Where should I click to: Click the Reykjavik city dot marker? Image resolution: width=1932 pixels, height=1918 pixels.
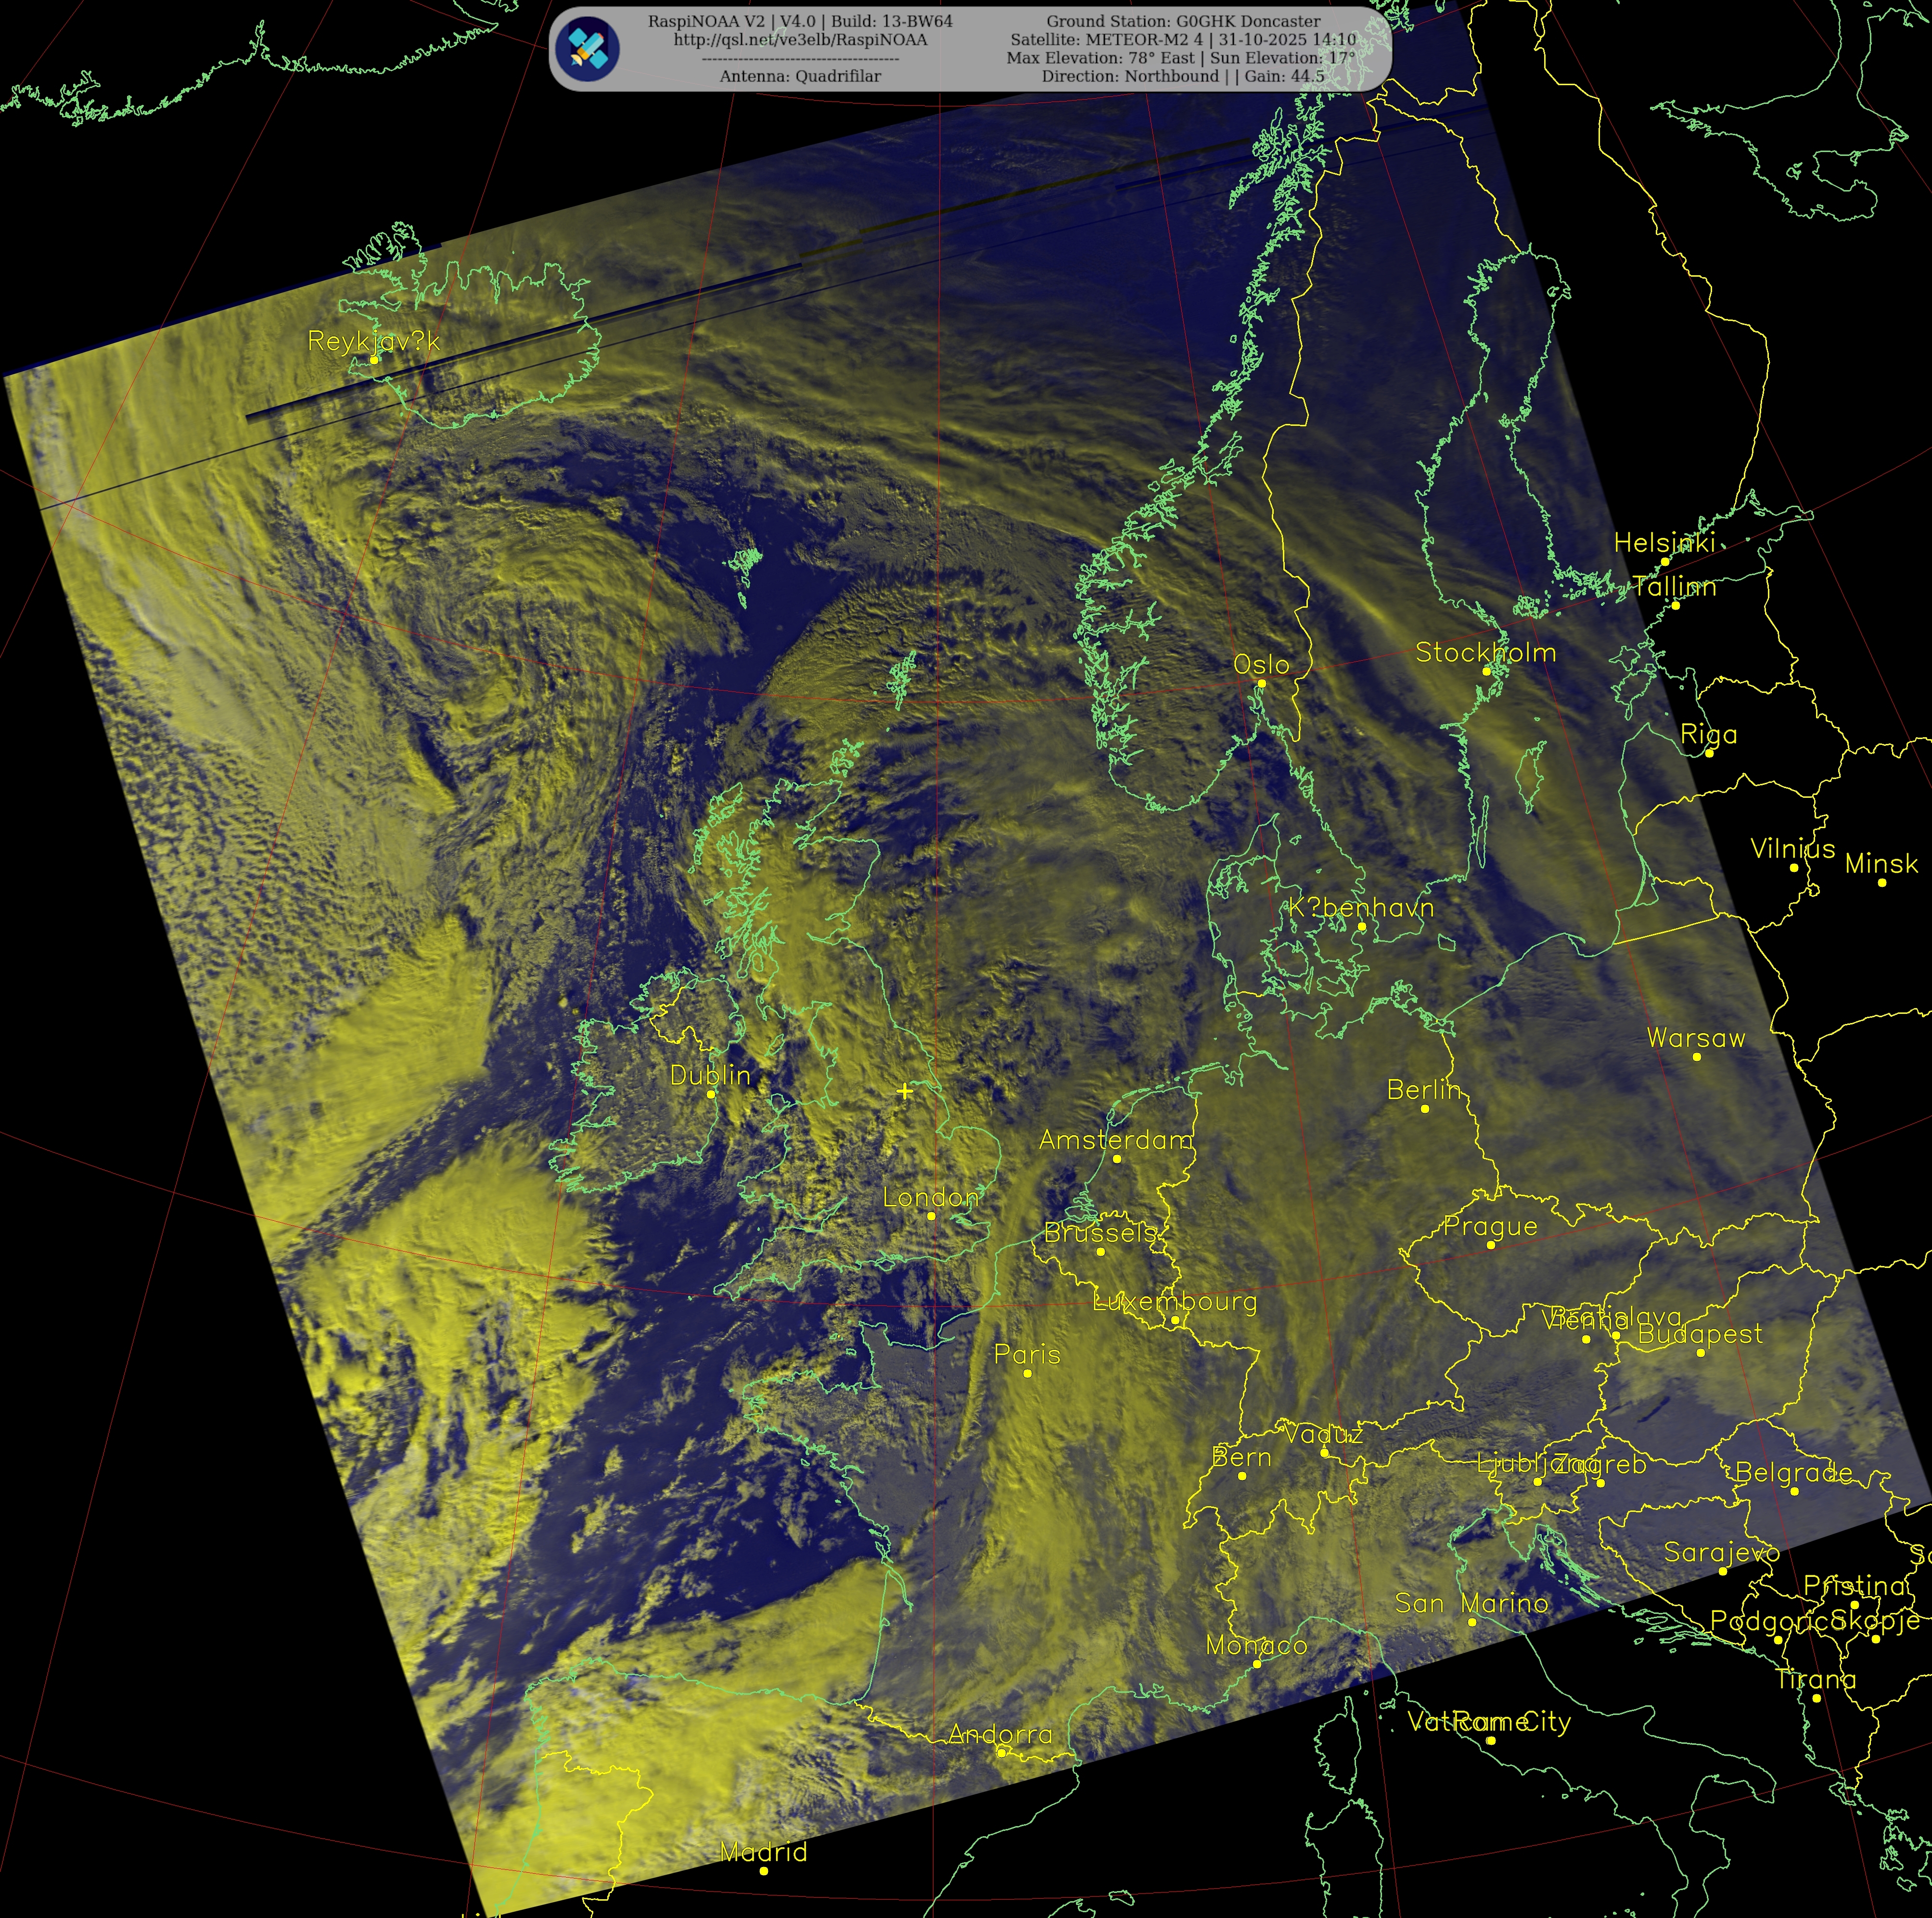374,359
